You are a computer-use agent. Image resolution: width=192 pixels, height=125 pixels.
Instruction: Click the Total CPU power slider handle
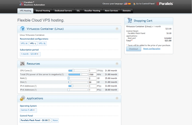click(81, 74)
